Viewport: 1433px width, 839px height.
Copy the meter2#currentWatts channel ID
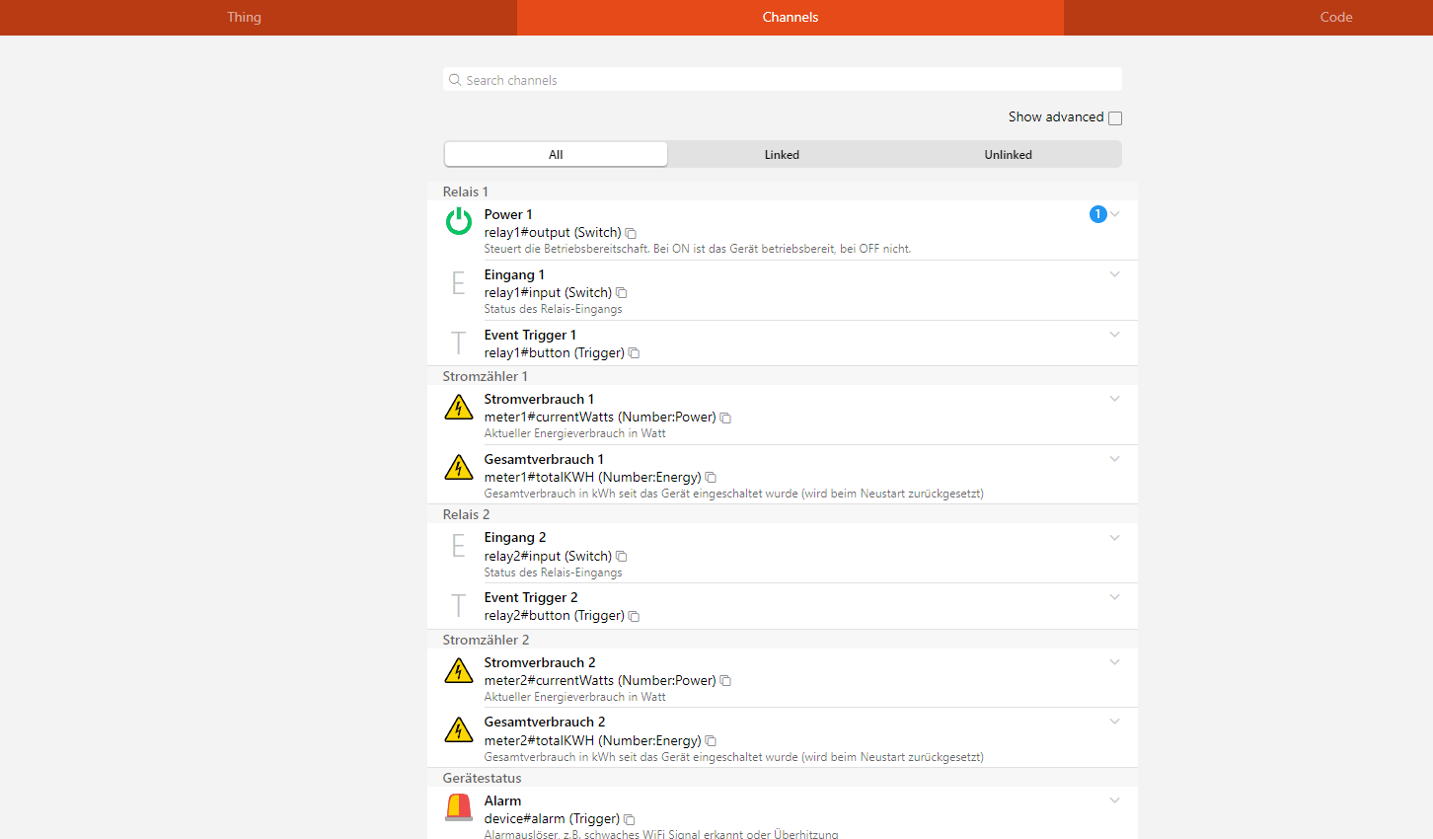pyautogui.click(x=725, y=681)
